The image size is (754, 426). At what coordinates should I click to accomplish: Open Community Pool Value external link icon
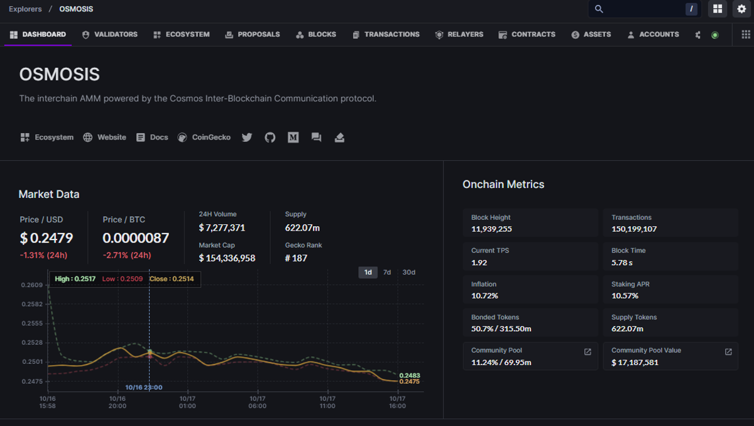coord(728,352)
